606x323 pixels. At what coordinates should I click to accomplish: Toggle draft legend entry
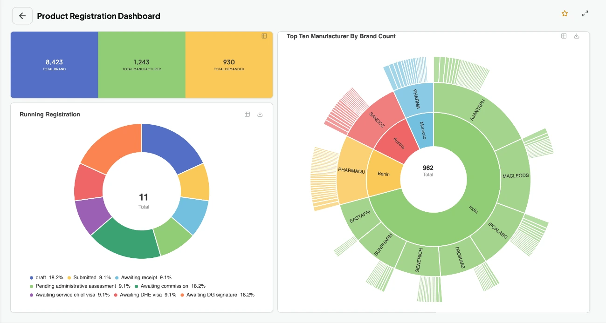pos(46,277)
